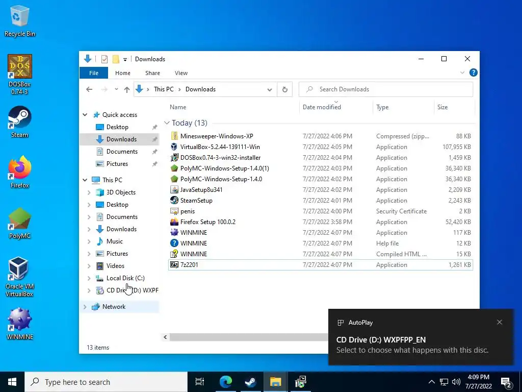Open Action Center notifications icon
Image resolution: width=522 pixels, height=392 pixels.
(506, 382)
